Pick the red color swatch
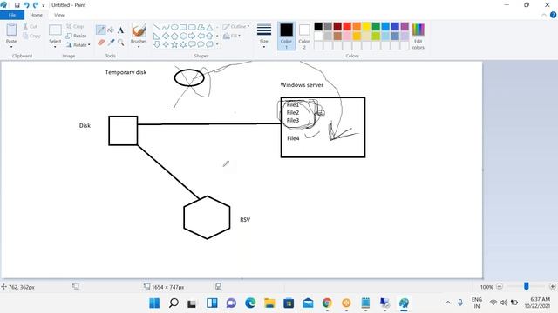This screenshot has height=313, width=558. coord(347,27)
